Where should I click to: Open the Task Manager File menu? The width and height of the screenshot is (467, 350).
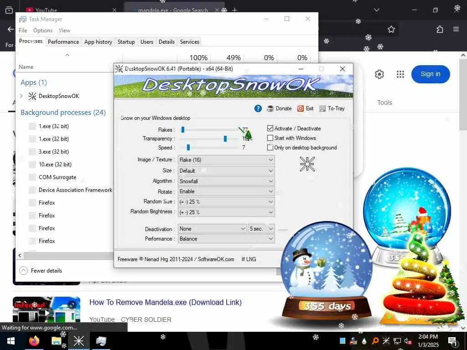23,31
